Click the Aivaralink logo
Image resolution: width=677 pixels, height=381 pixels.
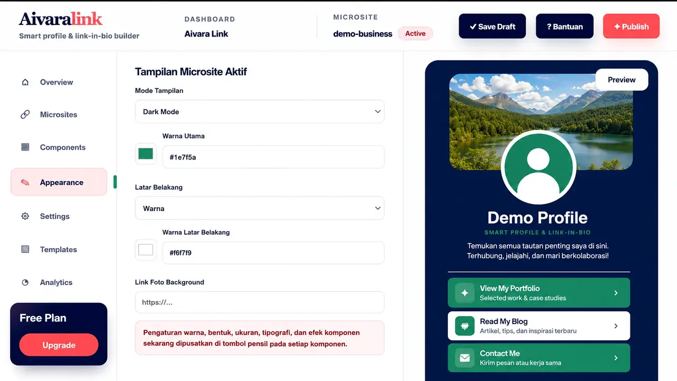click(x=61, y=19)
